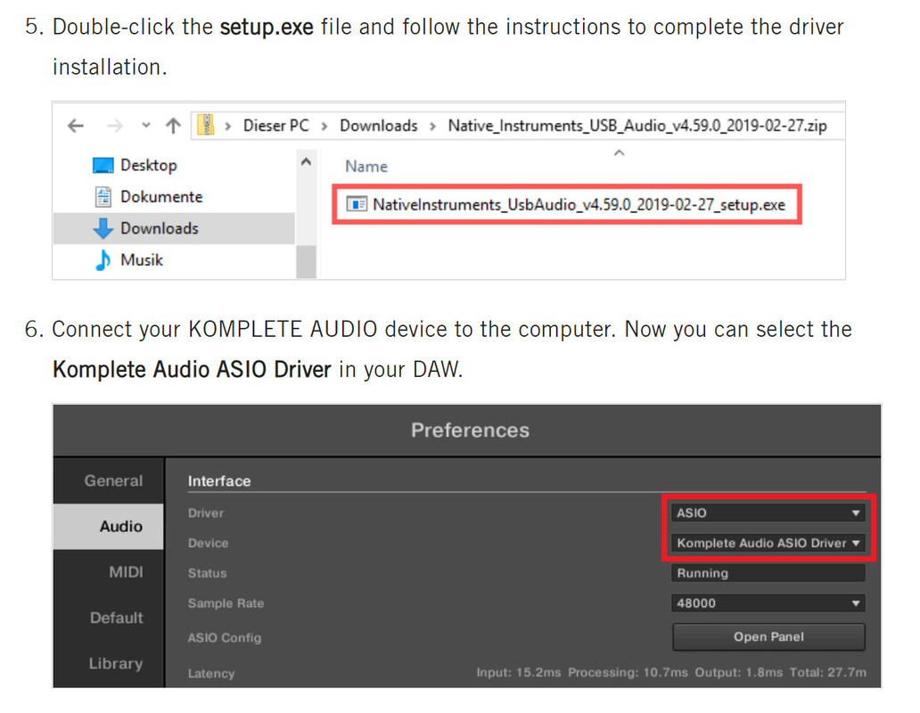Click the navigation pane scrollbar thumb
Viewport: 920px width, 713px height.
pyautogui.click(x=307, y=261)
